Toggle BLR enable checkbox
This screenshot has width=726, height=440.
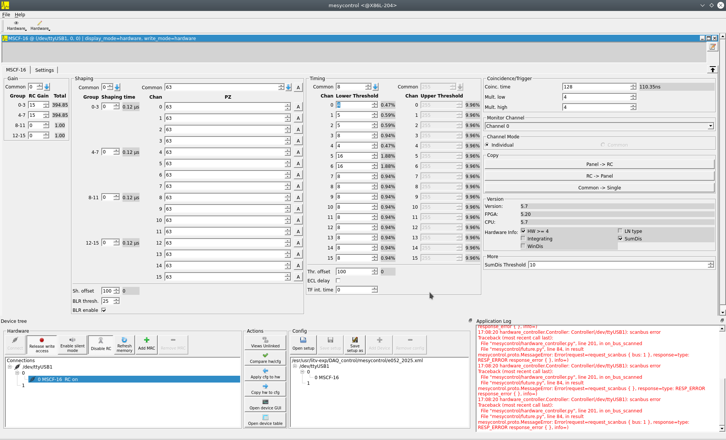104,310
